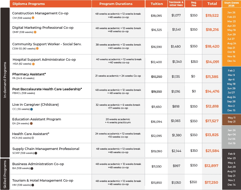Click the dark dot beside SCMP (108 weeks)

point(36,153)
